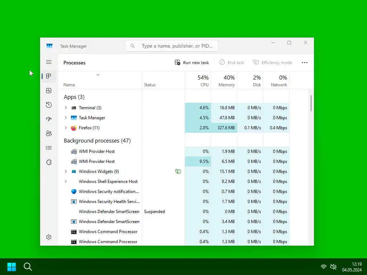Click the Firefox process icon

tap(74, 128)
